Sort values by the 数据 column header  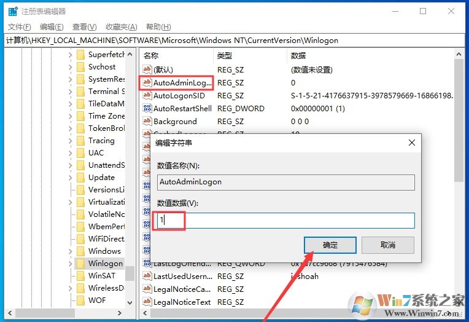tap(371, 55)
